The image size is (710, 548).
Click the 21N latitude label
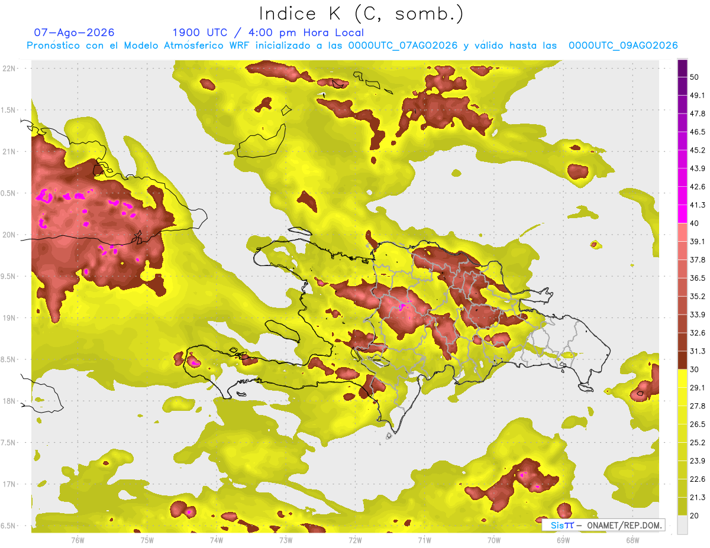click(x=9, y=151)
